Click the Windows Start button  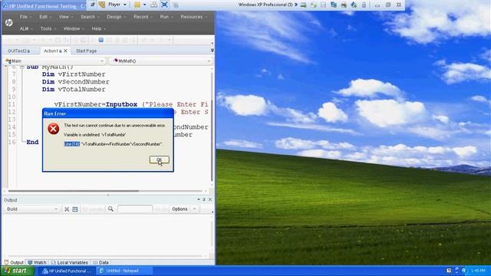pos(17,271)
